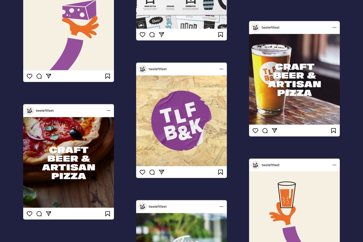The image size is (363, 242).
Task: Send the beer glass photo post
Action: point(275,130)
